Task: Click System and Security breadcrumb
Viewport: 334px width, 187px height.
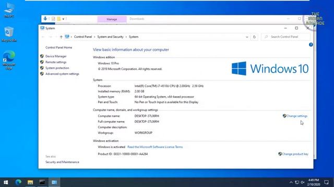Action: point(110,37)
